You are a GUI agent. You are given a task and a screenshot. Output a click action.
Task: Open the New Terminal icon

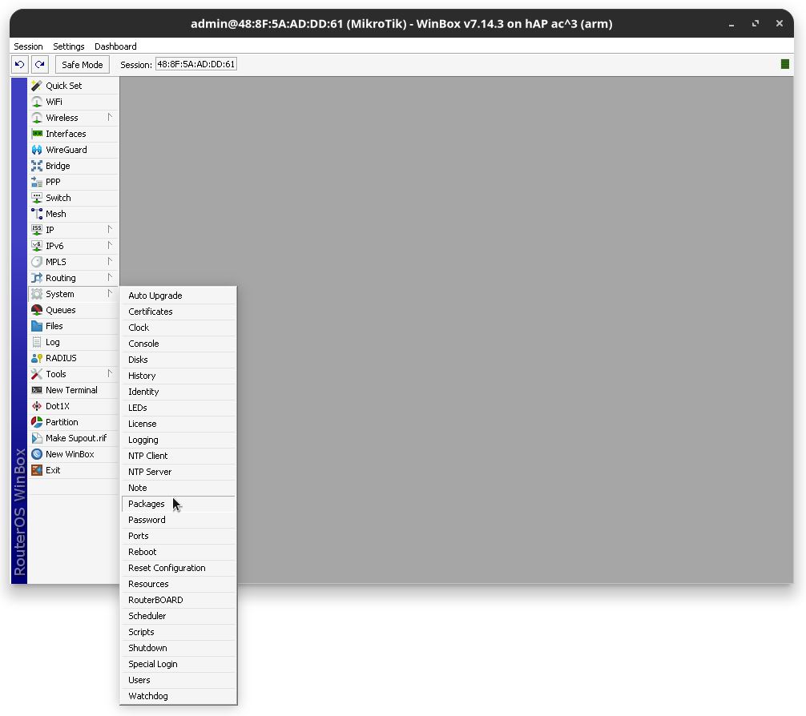[x=37, y=390]
